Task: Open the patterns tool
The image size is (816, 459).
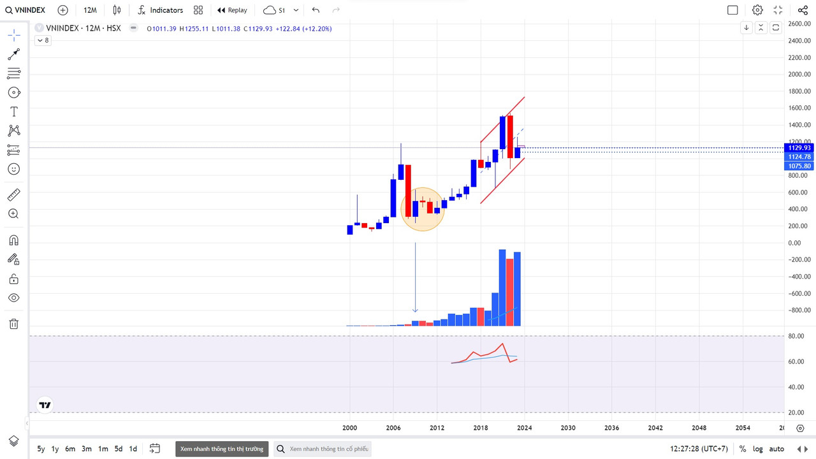Action: [x=13, y=131]
